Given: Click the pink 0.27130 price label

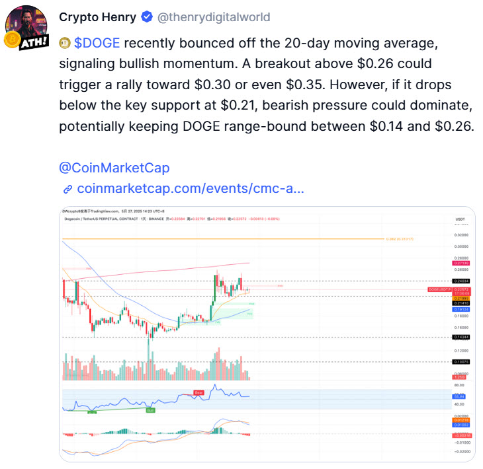Looking at the screenshot, I should 461,264.
